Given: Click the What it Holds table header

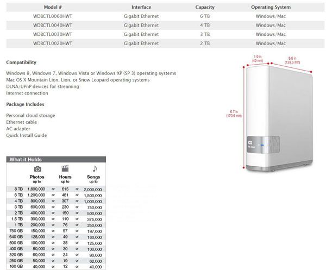Looking at the screenshot, I should pyautogui.click(x=56, y=159).
